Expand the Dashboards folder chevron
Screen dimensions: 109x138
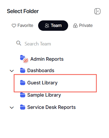[x=12, y=71]
